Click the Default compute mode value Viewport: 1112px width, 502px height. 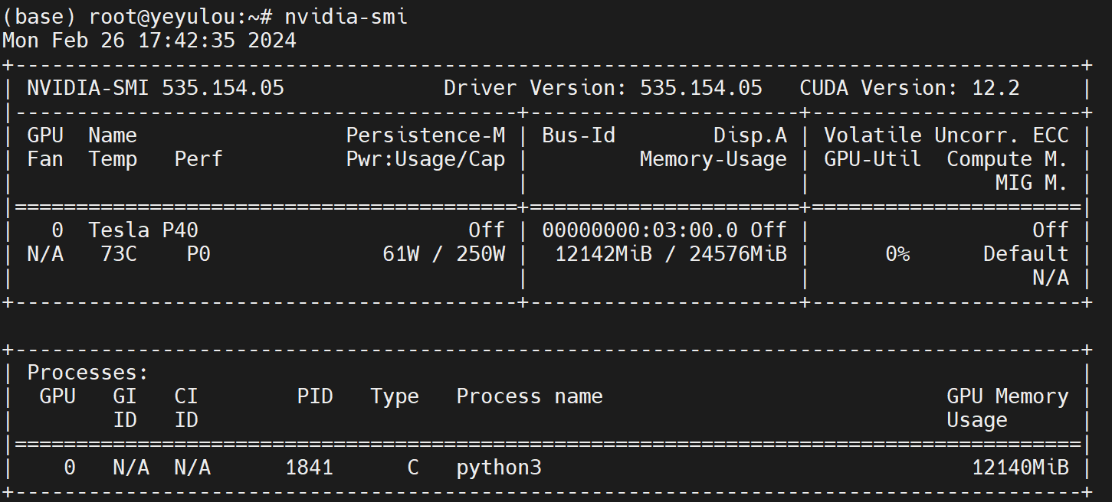[1025, 254]
